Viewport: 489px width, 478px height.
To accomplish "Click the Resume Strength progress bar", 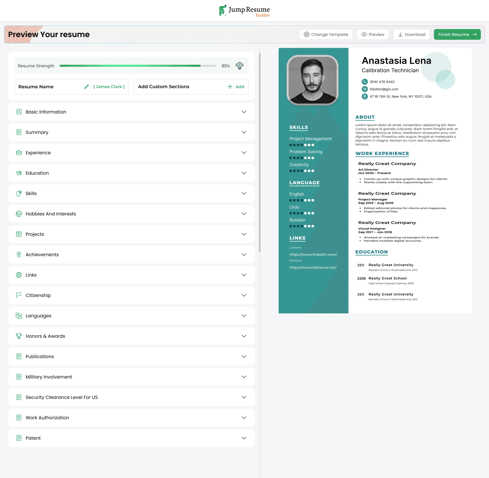I will 138,65.
